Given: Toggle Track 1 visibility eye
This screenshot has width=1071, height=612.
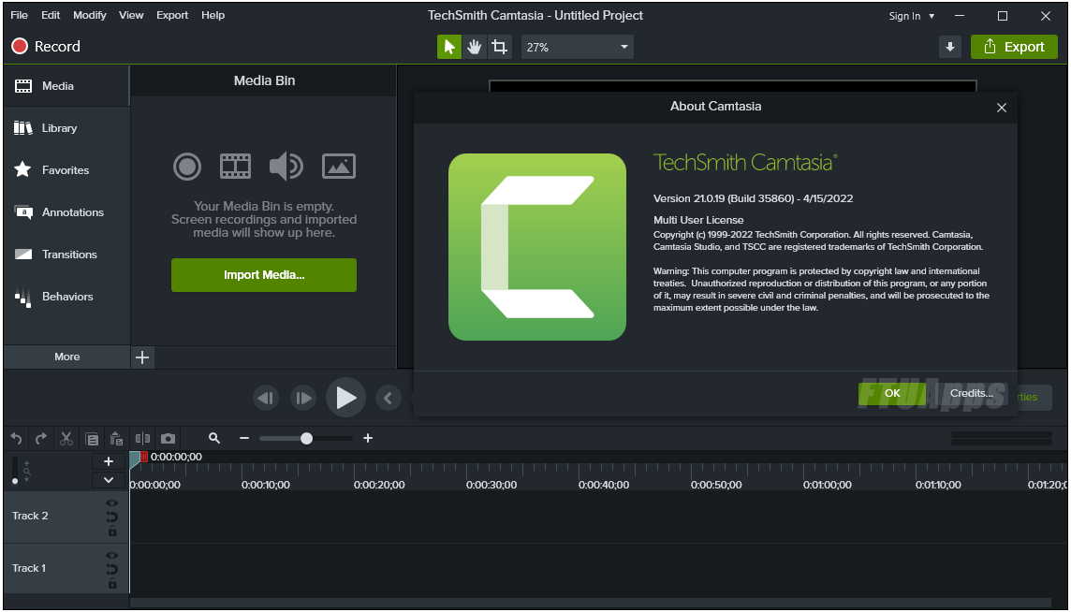Looking at the screenshot, I should pos(112,556).
